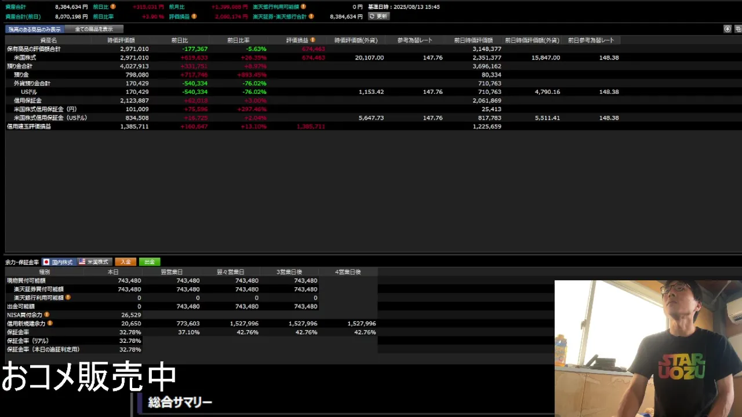Viewport: 742px width, 417px height.
Task: Sort by 前日比率 column header
Action: click(x=238, y=40)
